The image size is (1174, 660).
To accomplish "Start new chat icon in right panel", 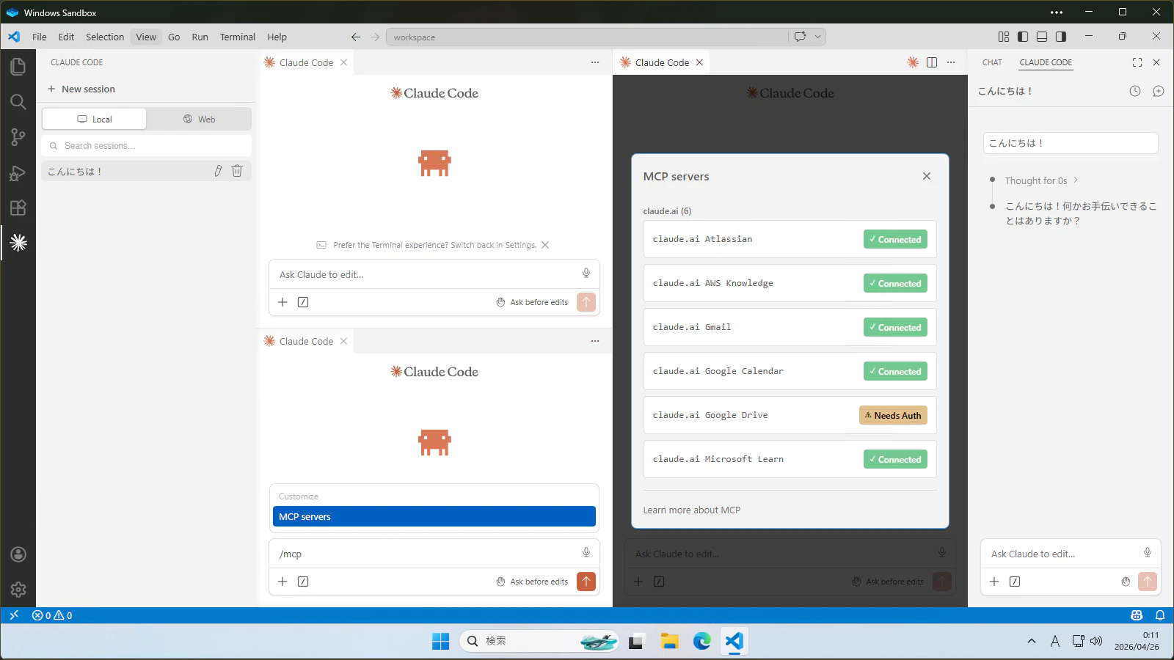I will [x=1159, y=91].
